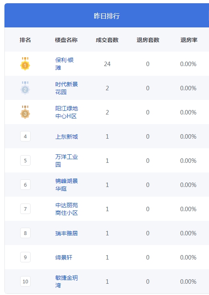
Task: Click the silver rank 2 medal icon
Action: (x=25, y=88)
